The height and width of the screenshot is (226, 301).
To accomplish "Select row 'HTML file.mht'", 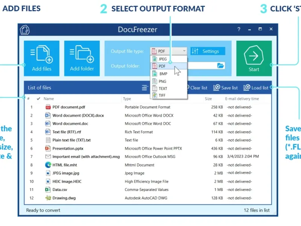I will point(148,165).
